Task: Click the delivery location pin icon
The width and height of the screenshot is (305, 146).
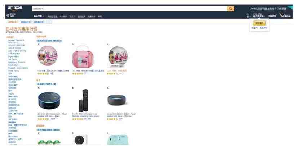Action: click(x=8, y=15)
